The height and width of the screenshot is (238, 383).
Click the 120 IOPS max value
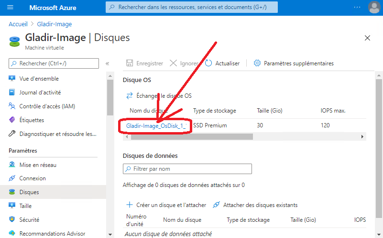pyautogui.click(x=325, y=125)
